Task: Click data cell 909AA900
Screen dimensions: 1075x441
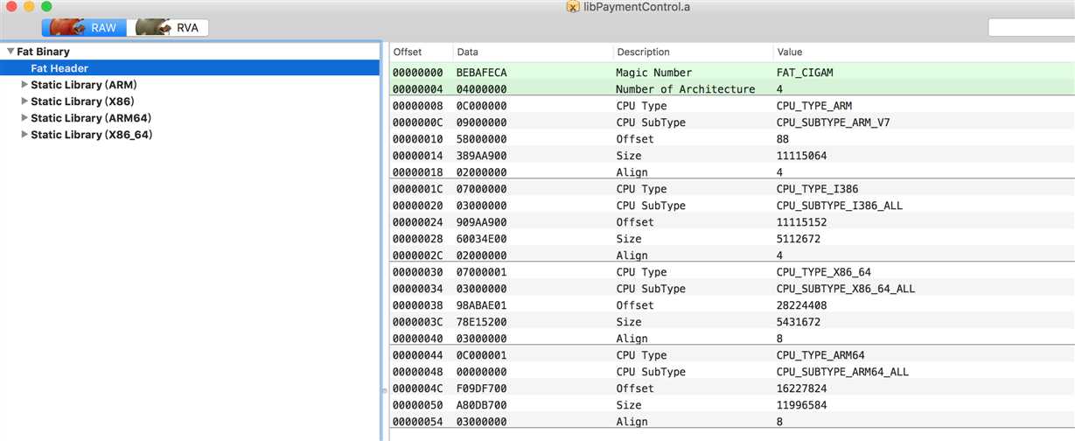Action: coord(481,222)
